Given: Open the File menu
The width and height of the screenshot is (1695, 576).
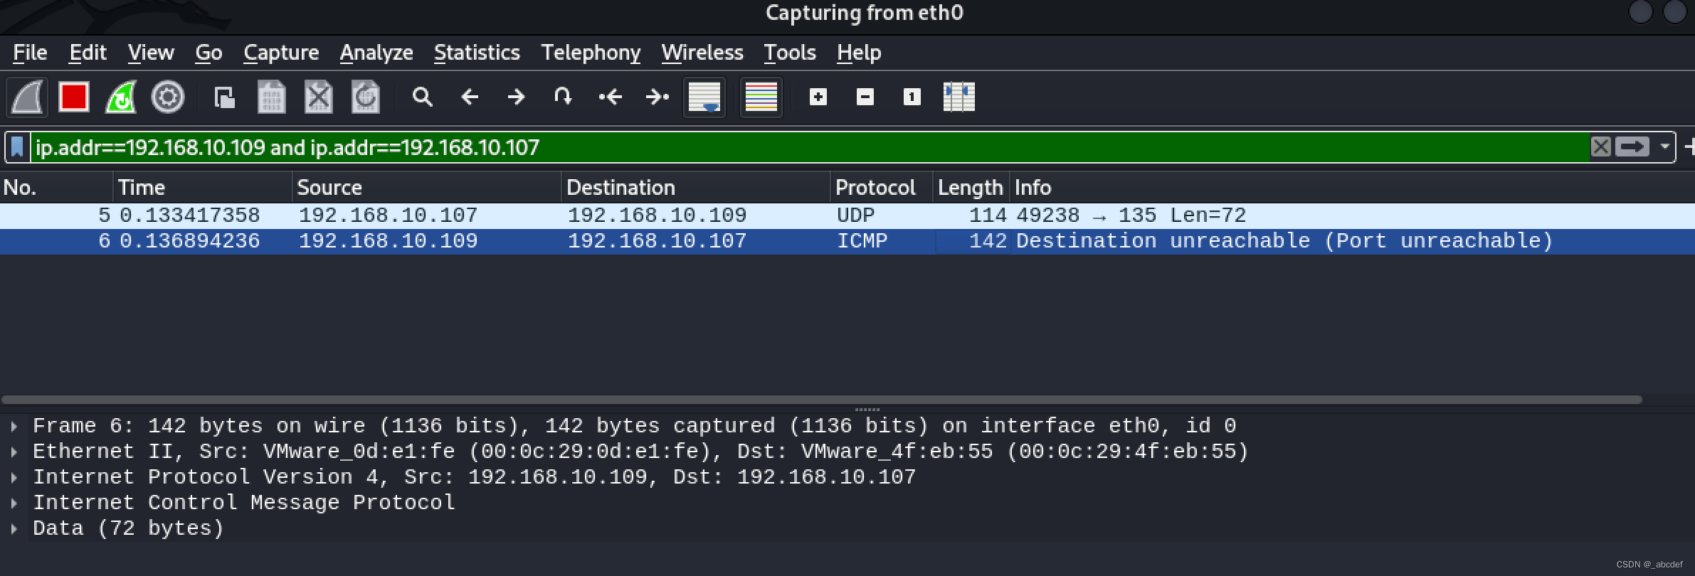Looking at the screenshot, I should [30, 53].
